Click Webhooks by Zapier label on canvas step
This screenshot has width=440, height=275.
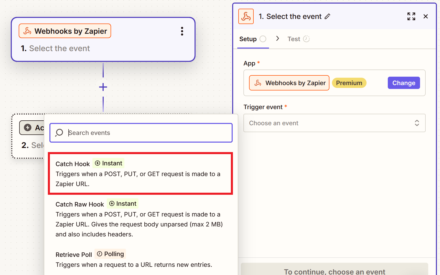pyautogui.click(x=65, y=31)
